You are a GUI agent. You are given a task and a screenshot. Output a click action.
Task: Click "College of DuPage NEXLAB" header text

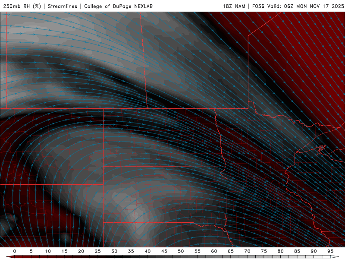[x=118, y=6]
